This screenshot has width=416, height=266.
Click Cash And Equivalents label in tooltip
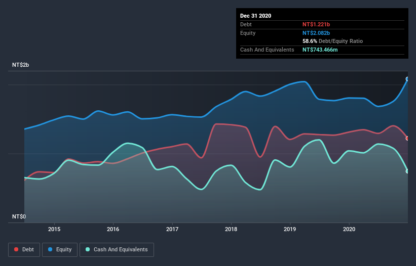[267, 50]
